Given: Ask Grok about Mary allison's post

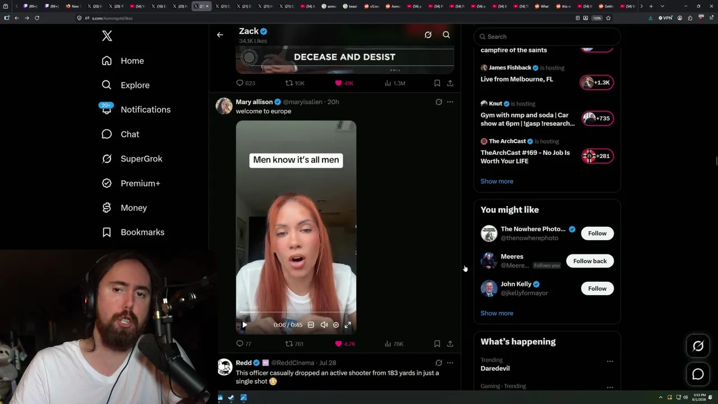Looking at the screenshot, I should click(439, 102).
